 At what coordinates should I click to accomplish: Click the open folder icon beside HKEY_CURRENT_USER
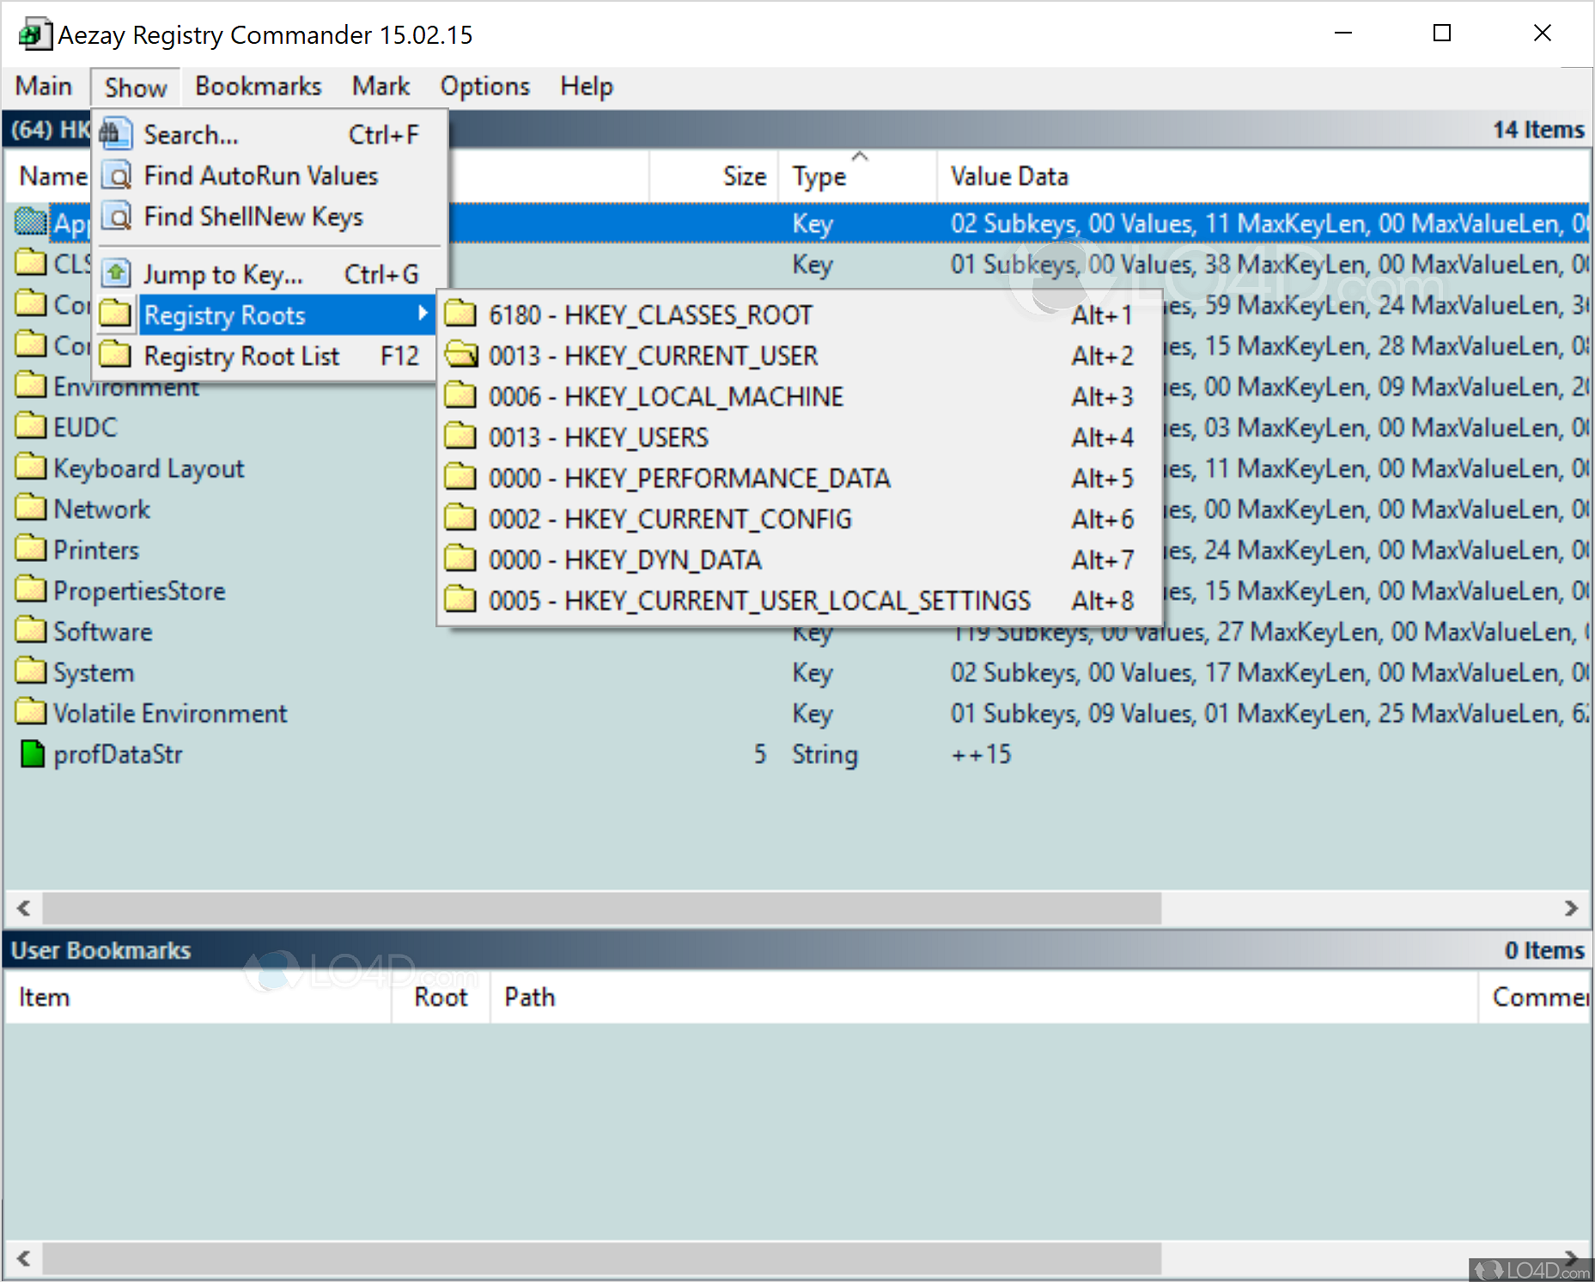(460, 355)
